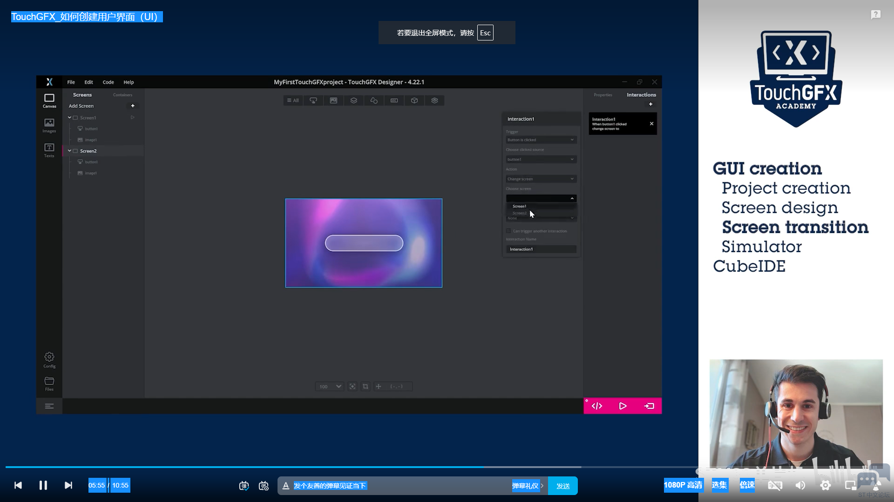This screenshot has height=502, width=894.
Task: Open the 倍速 playback speed menu
Action: pyautogui.click(x=747, y=485)
